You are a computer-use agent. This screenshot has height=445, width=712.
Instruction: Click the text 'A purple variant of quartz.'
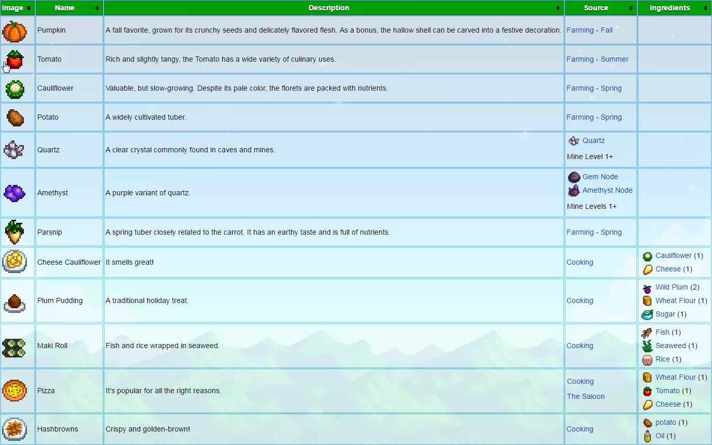(x=148, y=193)
